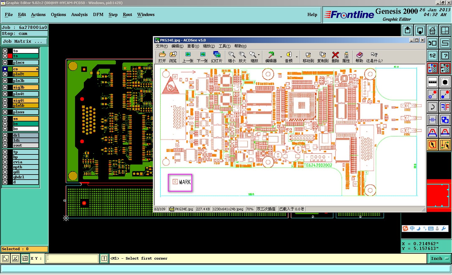Click the Home view icon

pyautogui.click(x=432, y=30)
